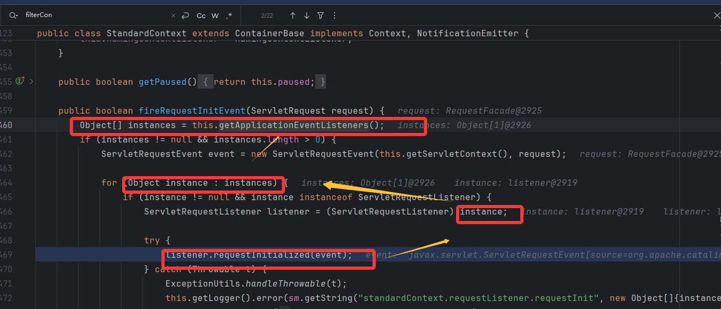This screenshot has width=721, height=309.
Task: Click line number 460 in gutter
Action: coord(6,125)
